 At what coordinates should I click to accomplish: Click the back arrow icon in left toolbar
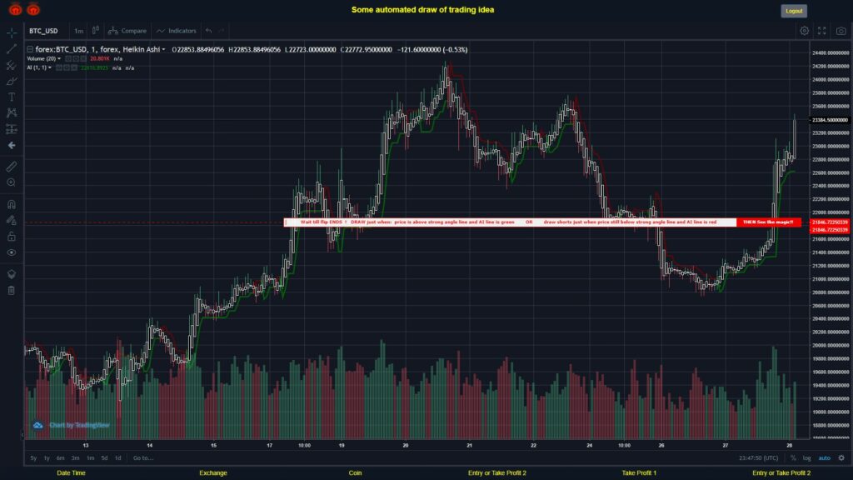tap(12, 145)
